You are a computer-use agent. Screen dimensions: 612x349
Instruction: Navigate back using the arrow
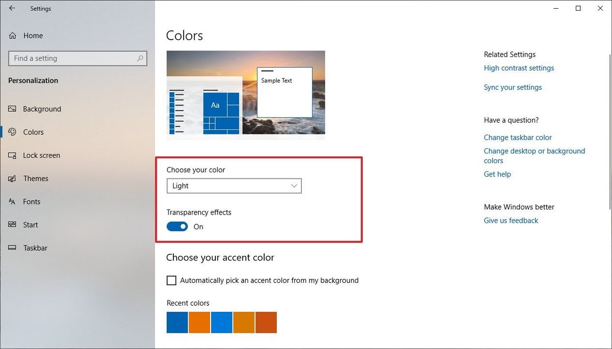coord(12,8)
